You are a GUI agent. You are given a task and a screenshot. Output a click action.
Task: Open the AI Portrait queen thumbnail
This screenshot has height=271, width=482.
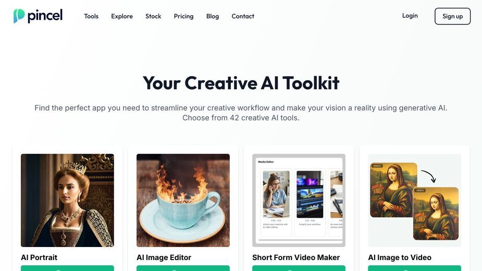pyautogui.click(x=67, y=200)
